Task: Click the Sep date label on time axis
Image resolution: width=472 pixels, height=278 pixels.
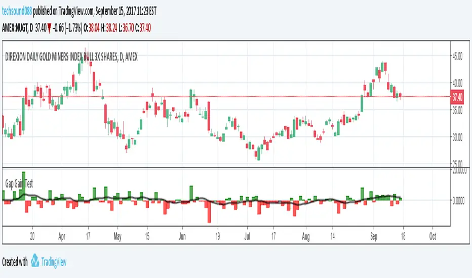Action: (374, 237)
